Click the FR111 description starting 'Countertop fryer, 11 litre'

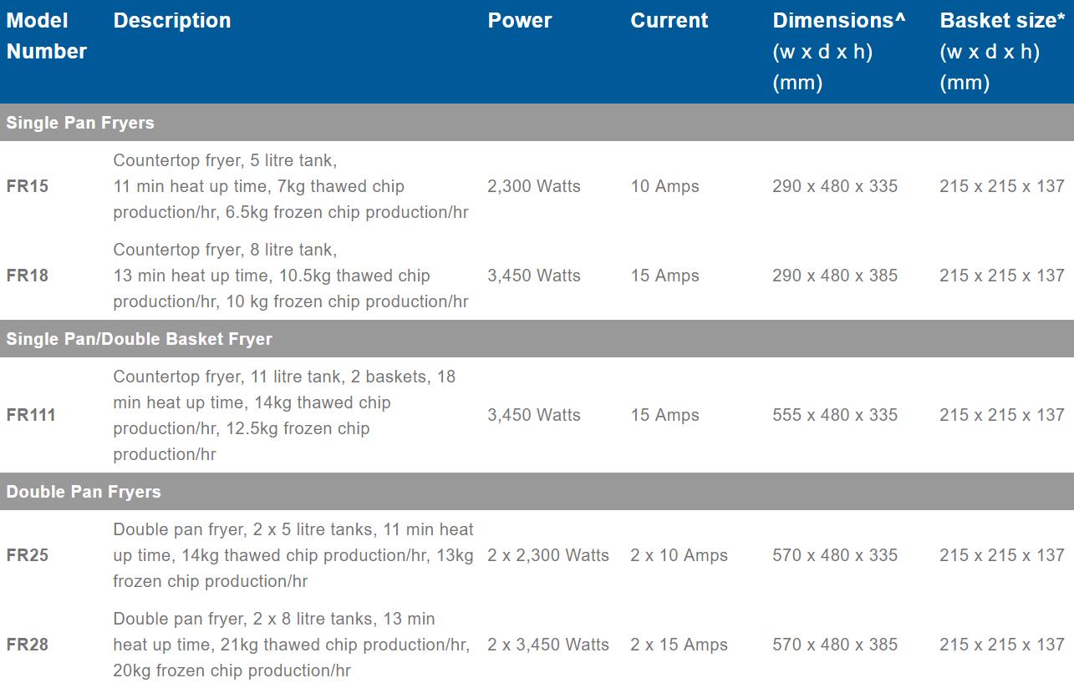click(x=284, y=415)
